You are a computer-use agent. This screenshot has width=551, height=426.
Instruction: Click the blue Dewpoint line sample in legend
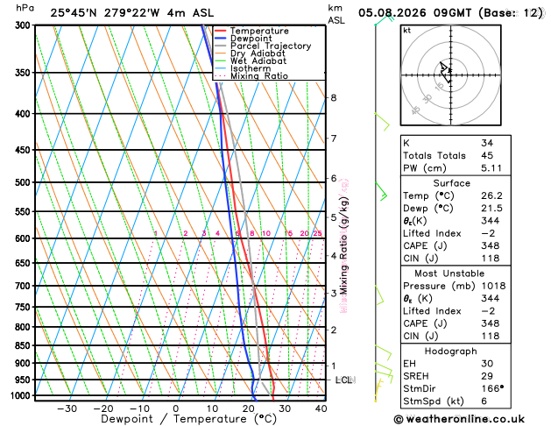coord(221,39)
